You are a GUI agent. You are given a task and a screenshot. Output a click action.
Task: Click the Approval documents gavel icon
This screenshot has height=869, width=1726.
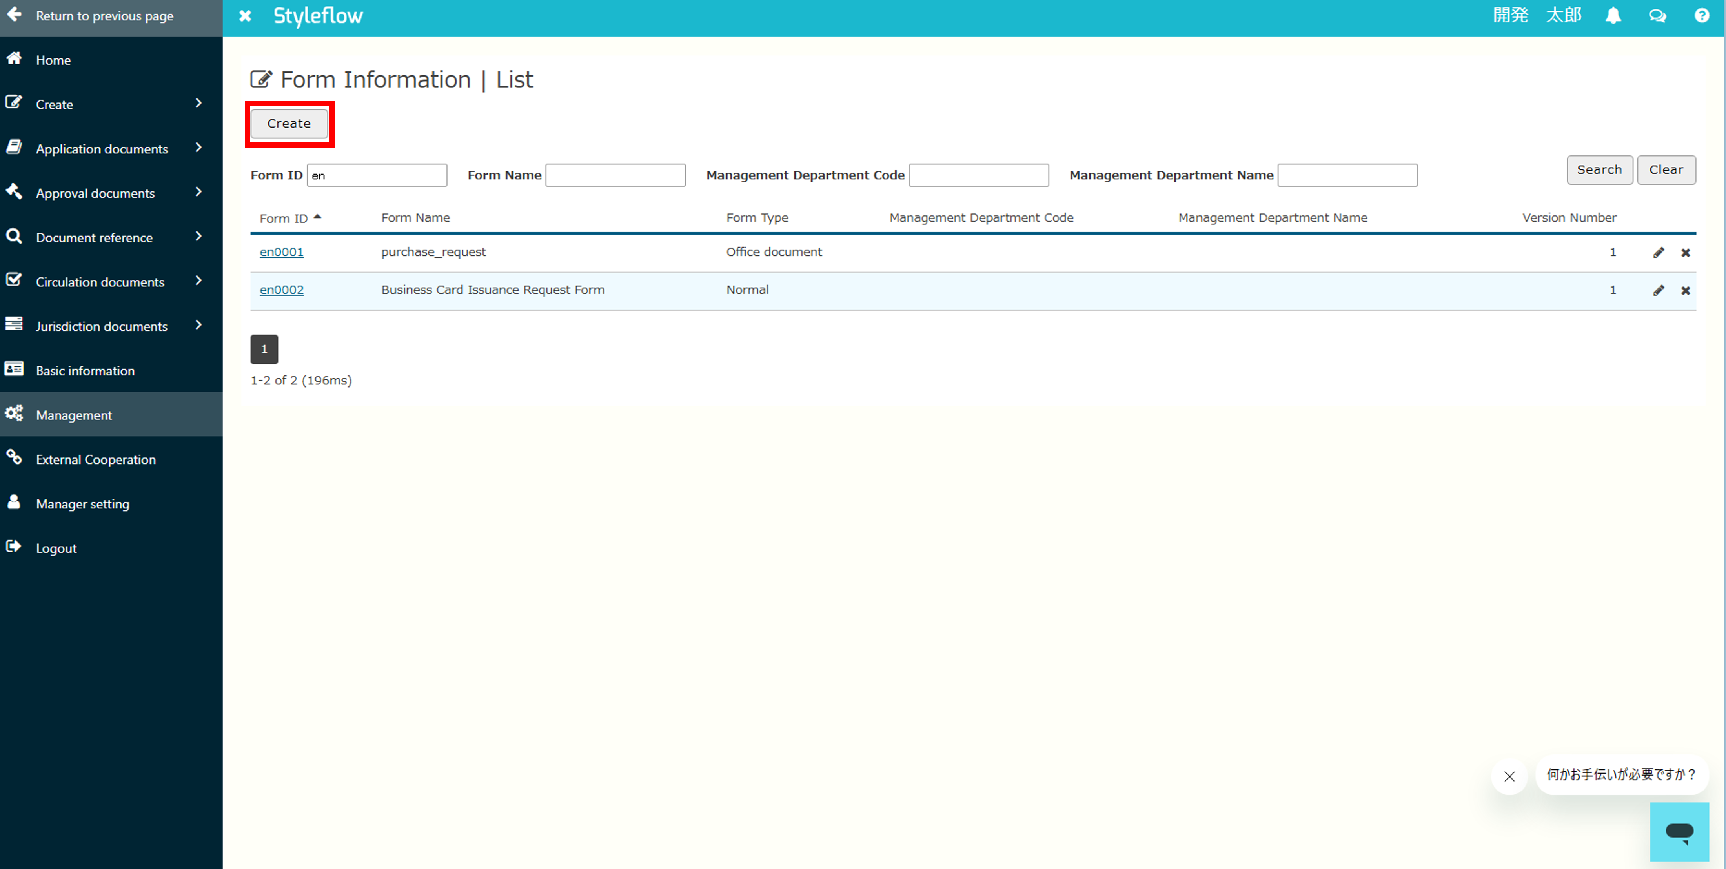point(14,191)
